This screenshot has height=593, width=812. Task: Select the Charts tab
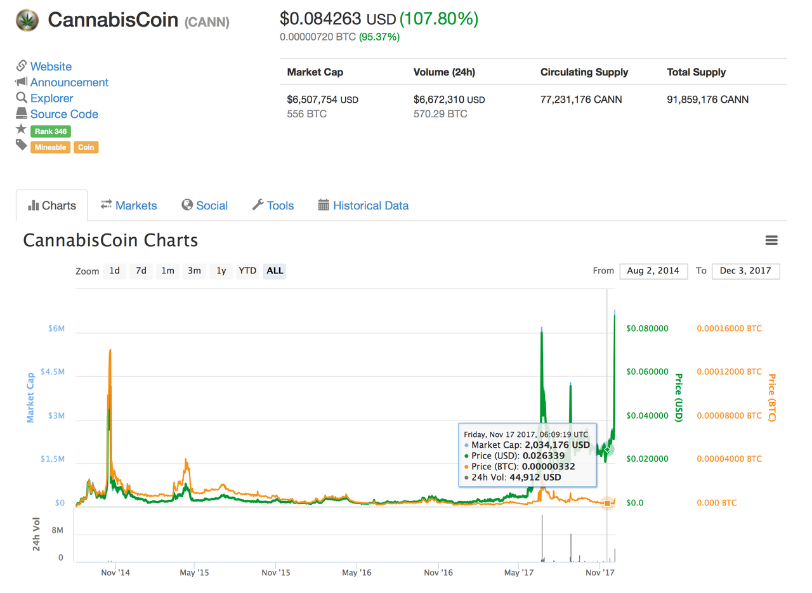click(52, 205)
